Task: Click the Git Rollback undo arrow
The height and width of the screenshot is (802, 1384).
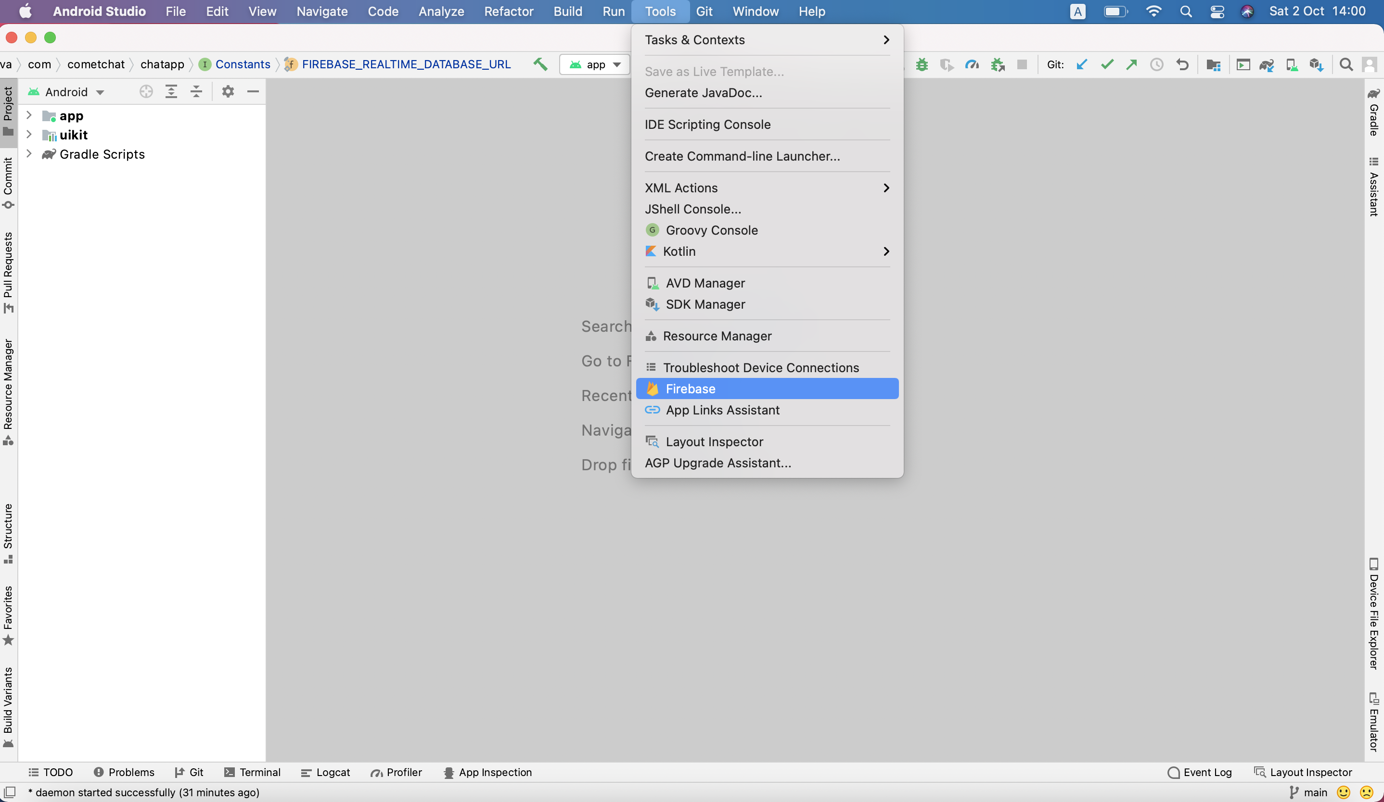Action: click(x=1182, y=65)
